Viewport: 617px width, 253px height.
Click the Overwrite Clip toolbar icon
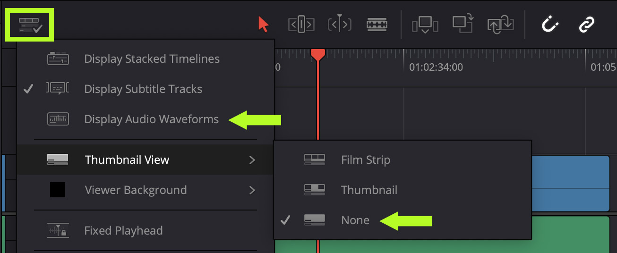tap(463, 24)
